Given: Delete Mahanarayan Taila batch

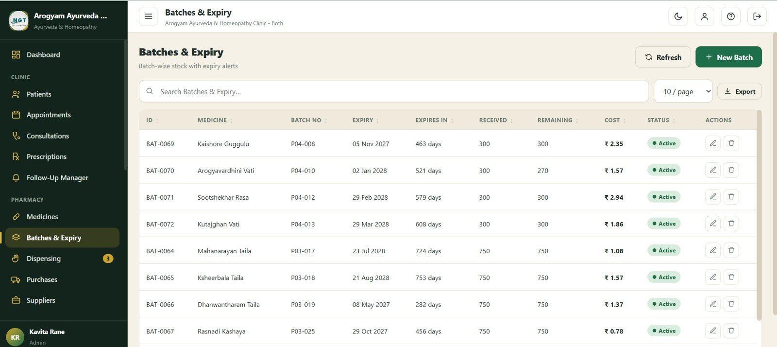Looking at the screenshot, I should pos(731,250).
